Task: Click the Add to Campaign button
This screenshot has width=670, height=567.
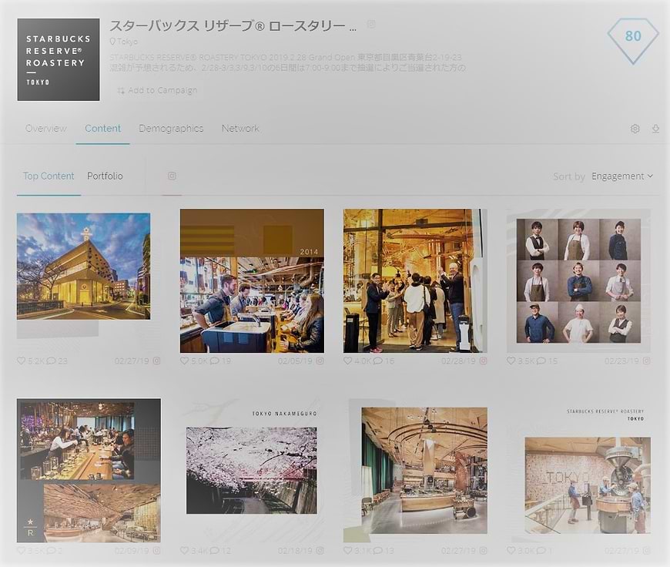Action: [x=157, y=90]
